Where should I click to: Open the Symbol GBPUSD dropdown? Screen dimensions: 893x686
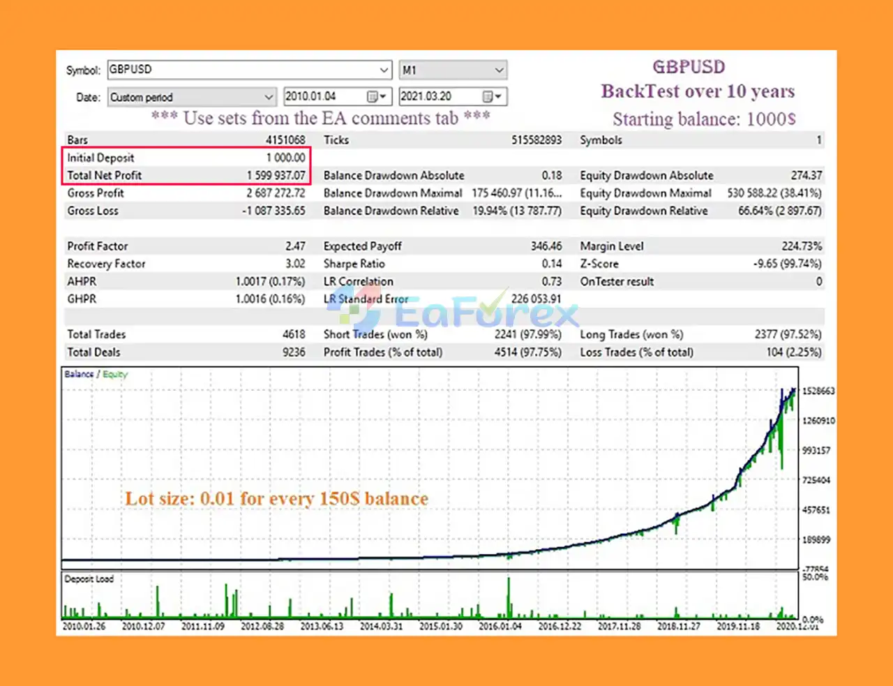249,70
